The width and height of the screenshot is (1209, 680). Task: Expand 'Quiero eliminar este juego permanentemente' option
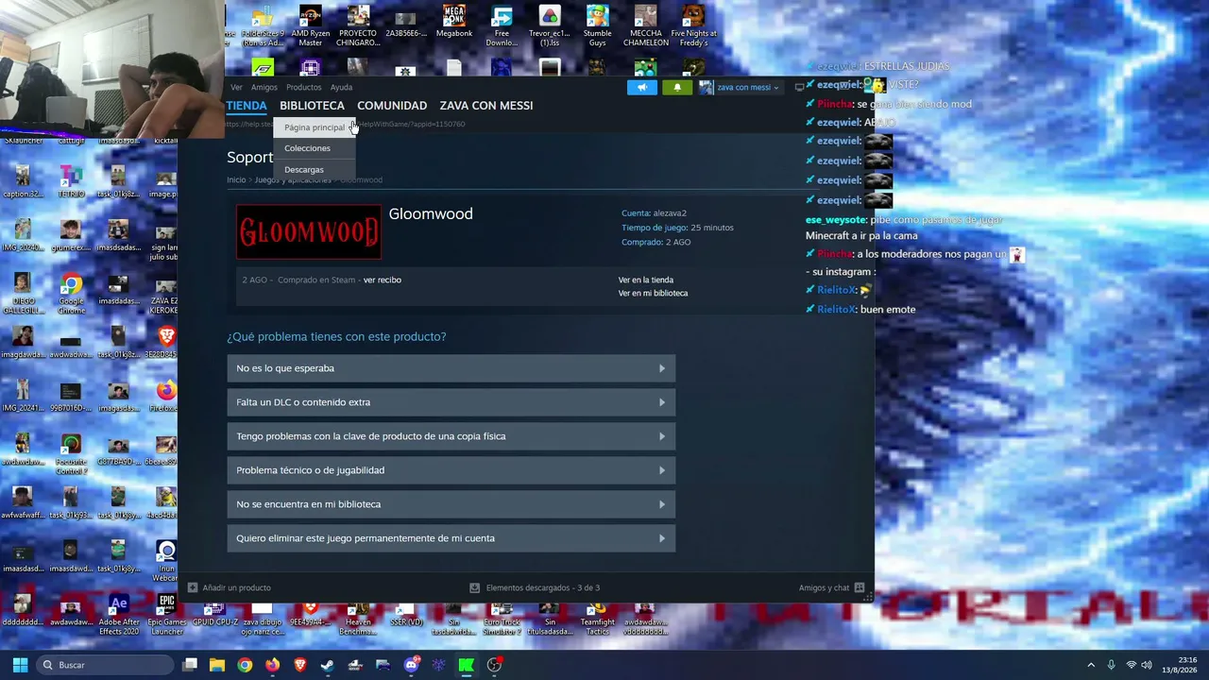point(451,538)
